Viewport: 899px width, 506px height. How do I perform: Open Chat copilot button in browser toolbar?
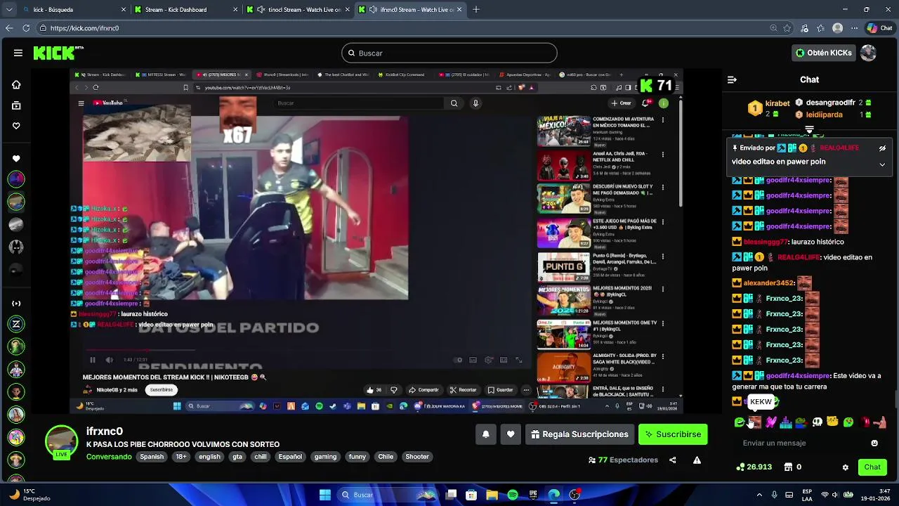click(879, 28)
